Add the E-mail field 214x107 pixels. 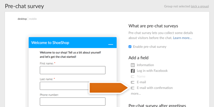point(141,82)
